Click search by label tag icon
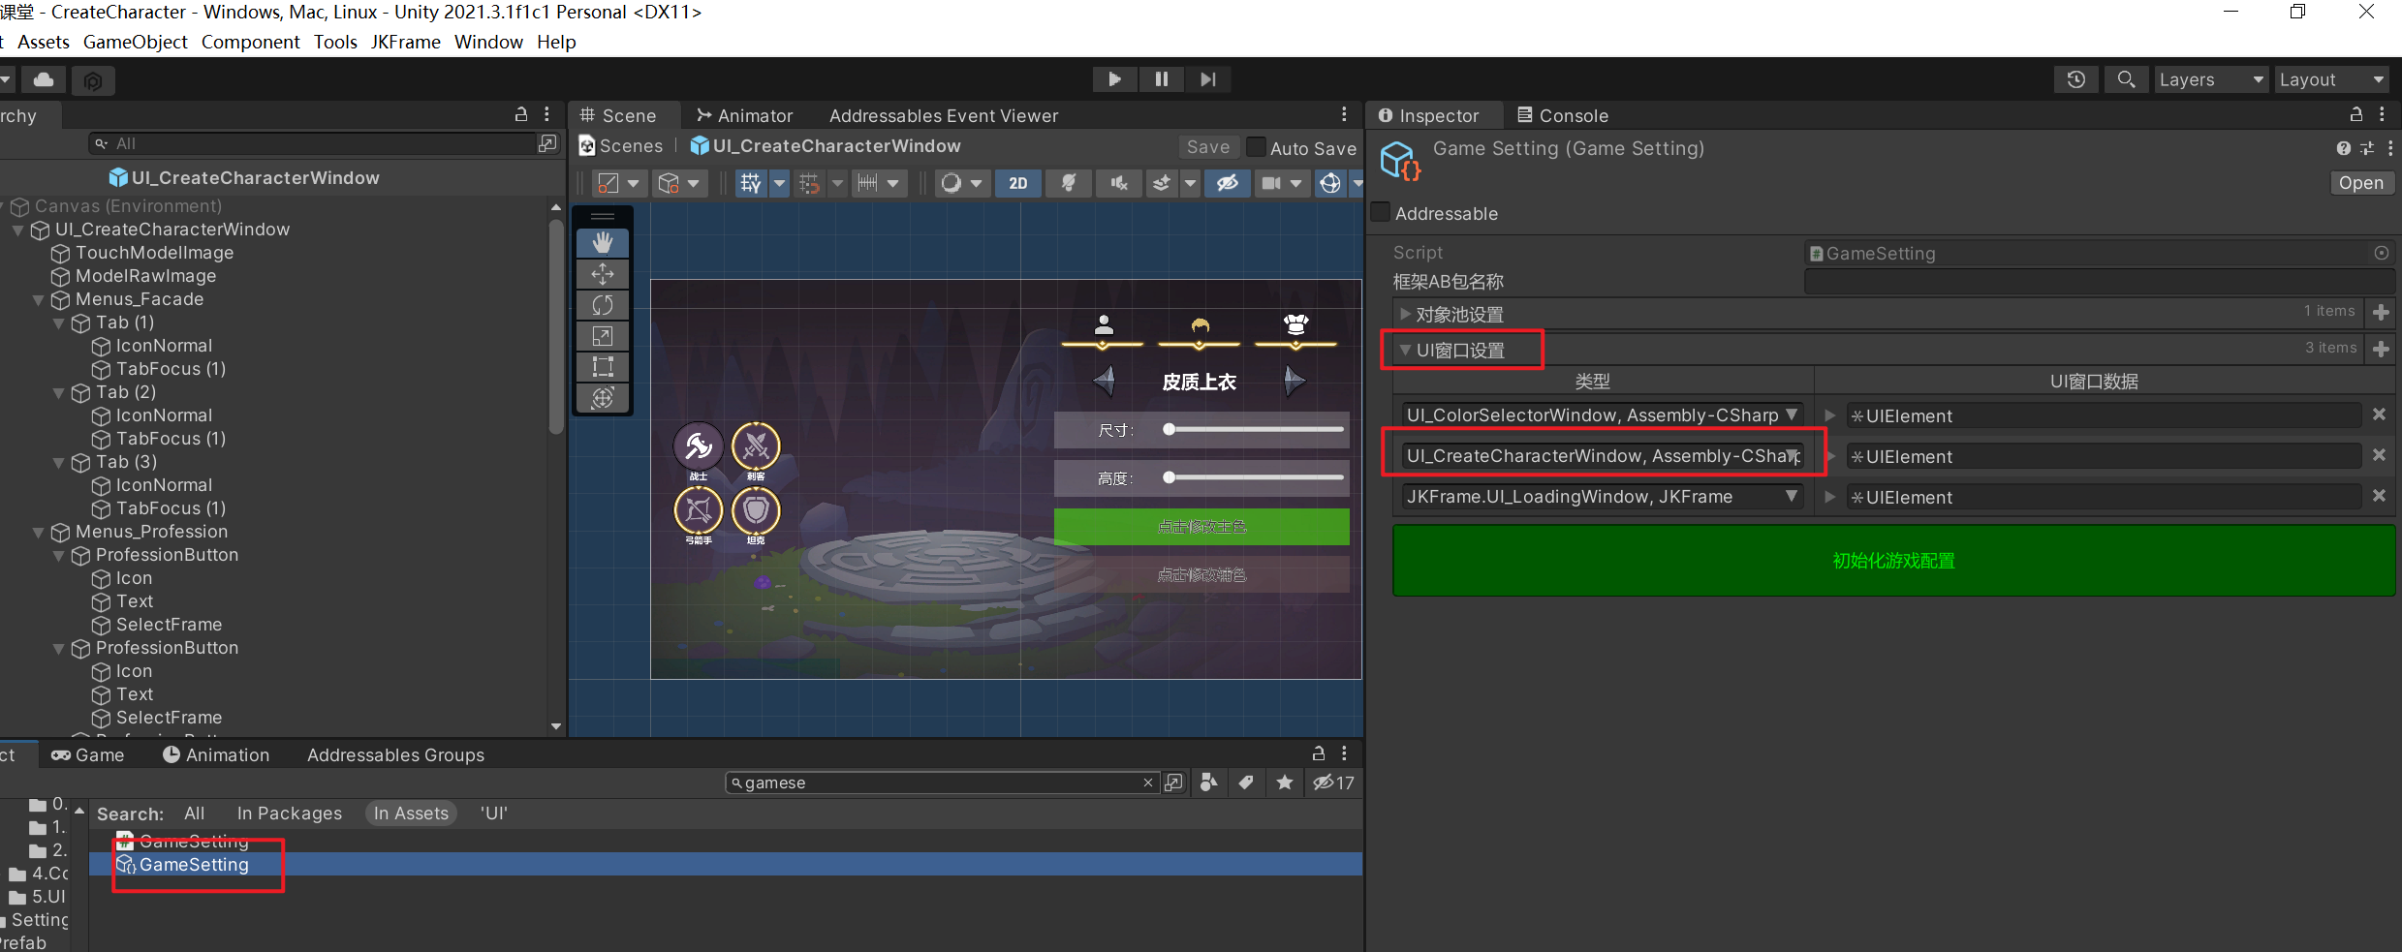This screenshot has height=952, width=2402. tap(1246, 783)
